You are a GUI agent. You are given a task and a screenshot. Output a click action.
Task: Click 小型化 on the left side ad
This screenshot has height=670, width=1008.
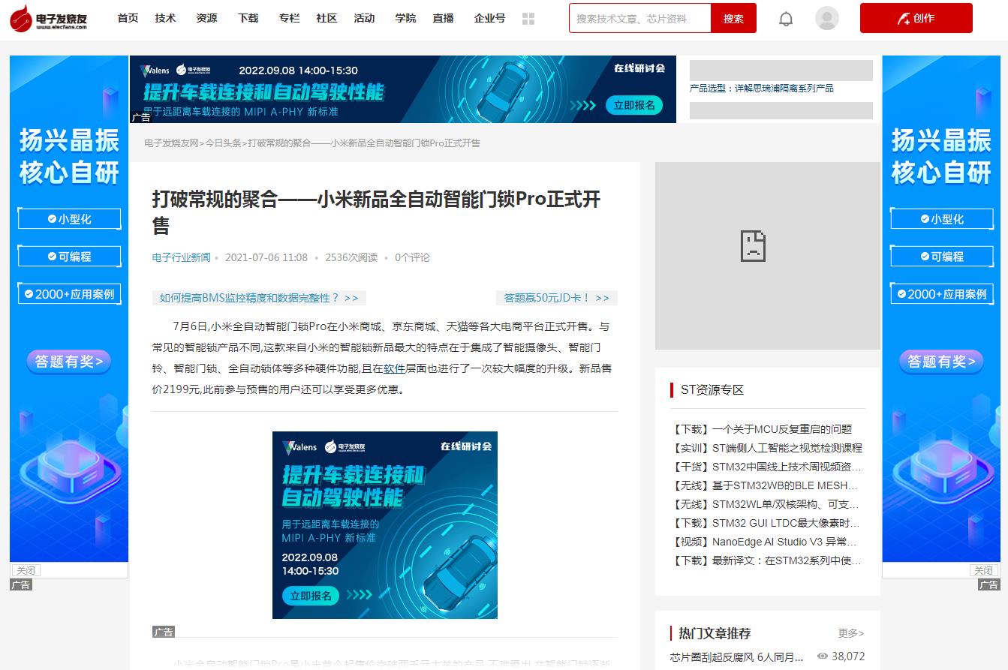pyautogui.click(x=69, y=219)
